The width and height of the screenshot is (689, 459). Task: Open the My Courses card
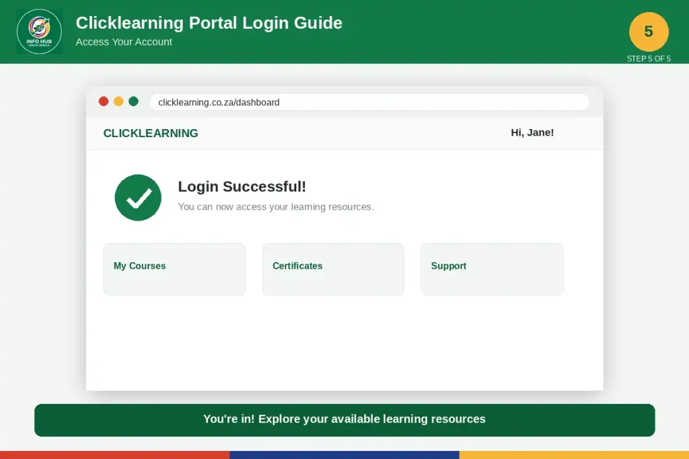[174, 269]
